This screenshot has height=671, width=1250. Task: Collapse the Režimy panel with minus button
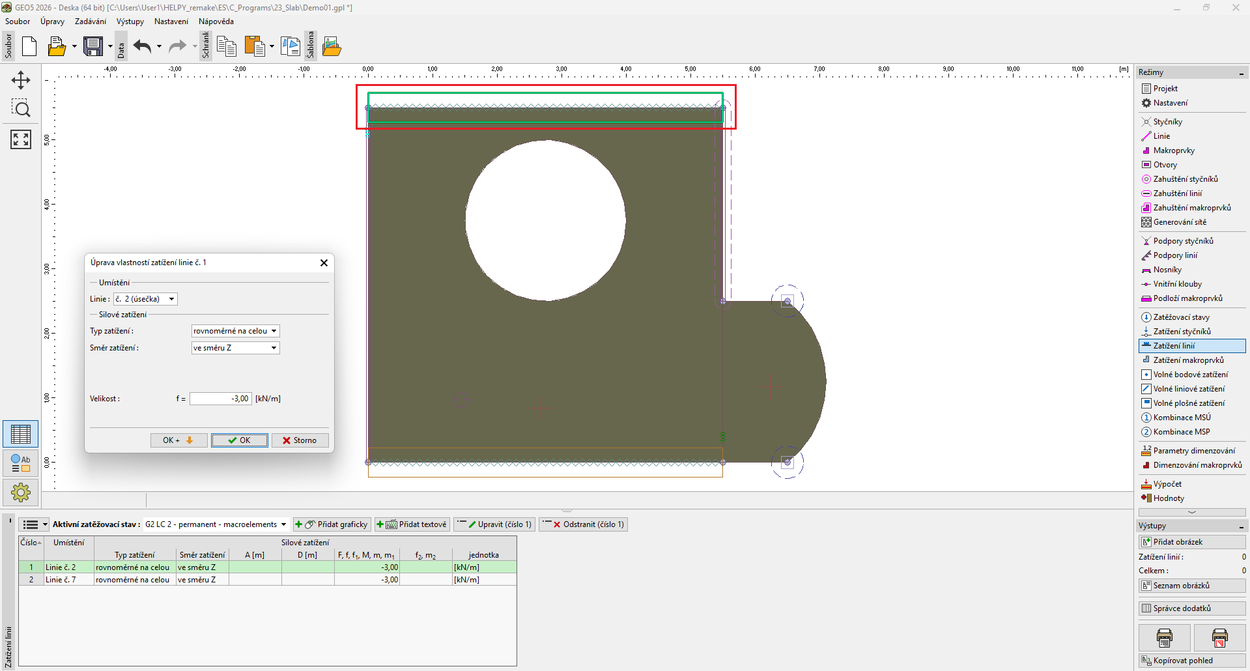tap(1242, 73)
